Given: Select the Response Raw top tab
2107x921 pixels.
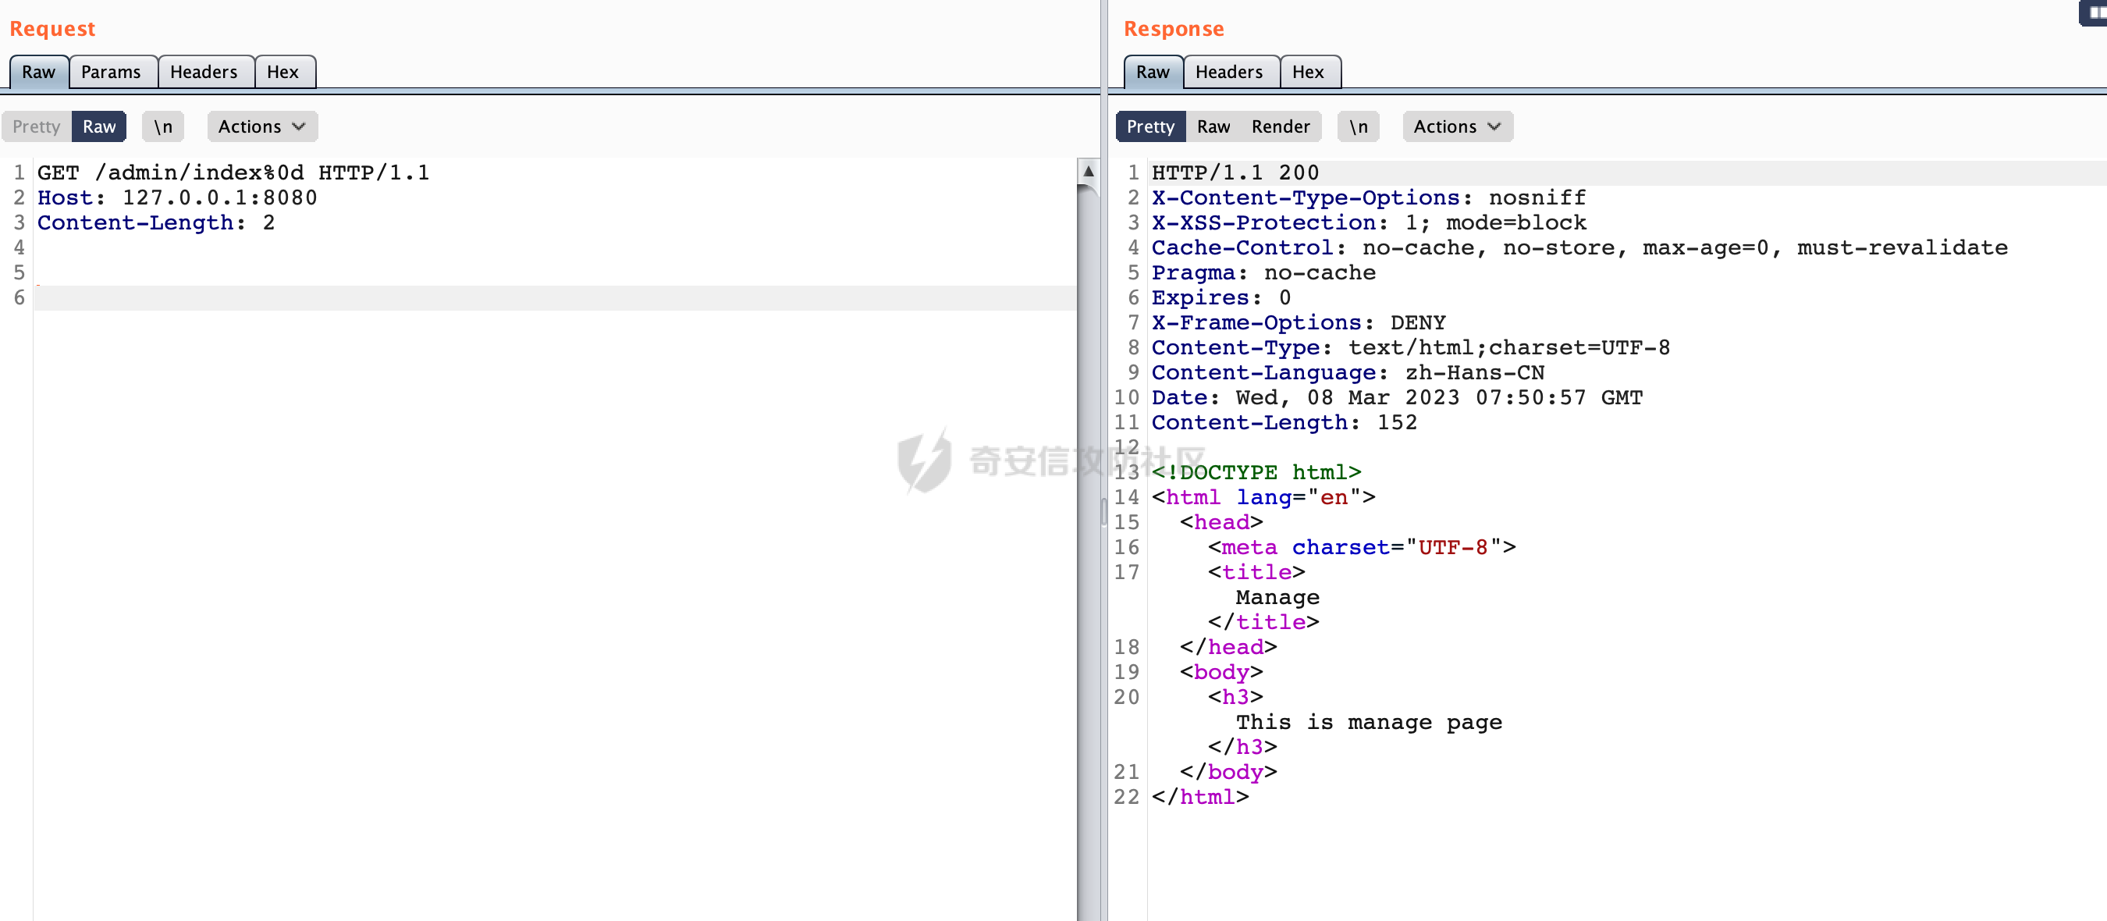Looking at the screenshot, I should [x=1152, y=72].
